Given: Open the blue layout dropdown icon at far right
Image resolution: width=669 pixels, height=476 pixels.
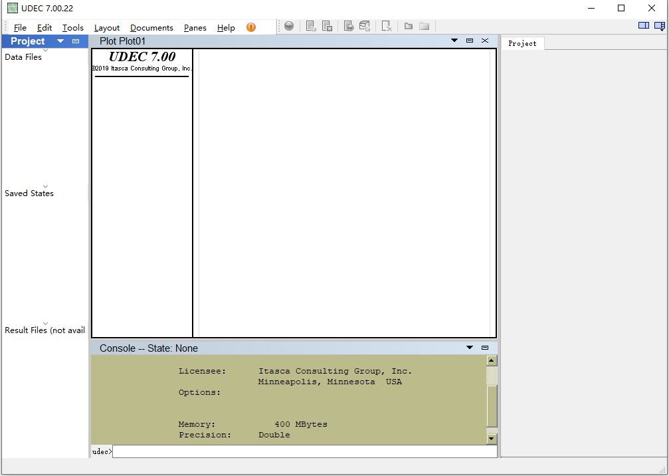Looking at the screenshot, I should point(660,26).
